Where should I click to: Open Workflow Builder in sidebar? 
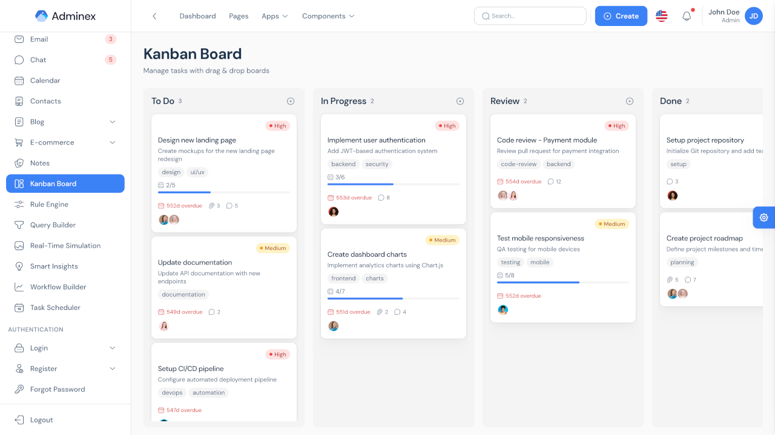tap(65, 287)
